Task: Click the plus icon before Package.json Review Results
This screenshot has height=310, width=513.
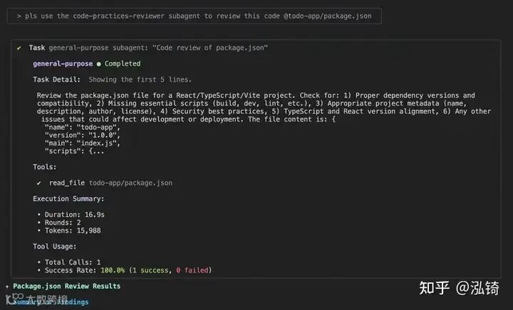Action: (x=7, y=286)
